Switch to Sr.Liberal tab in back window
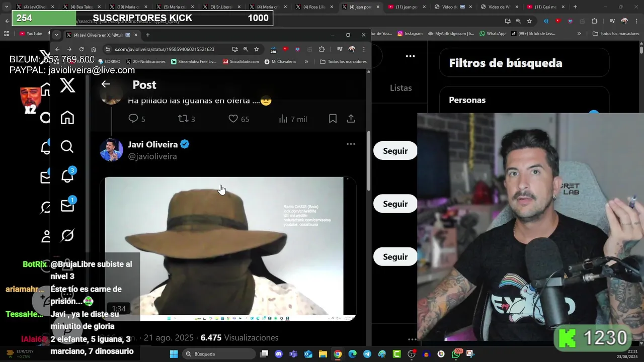This screenshot has height=362, width=644. [222, 7]
